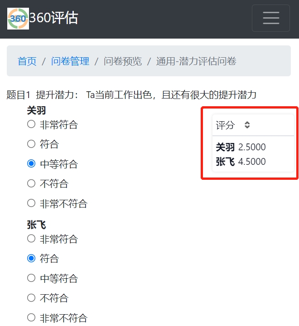Select 非常不符合 for 张飞
The height and width of the screenshot is (326, 299).
[31, 317]
